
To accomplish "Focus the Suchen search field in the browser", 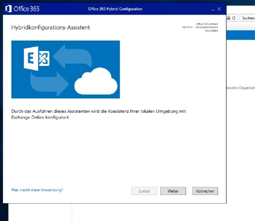I will click(x=247, y=18).
